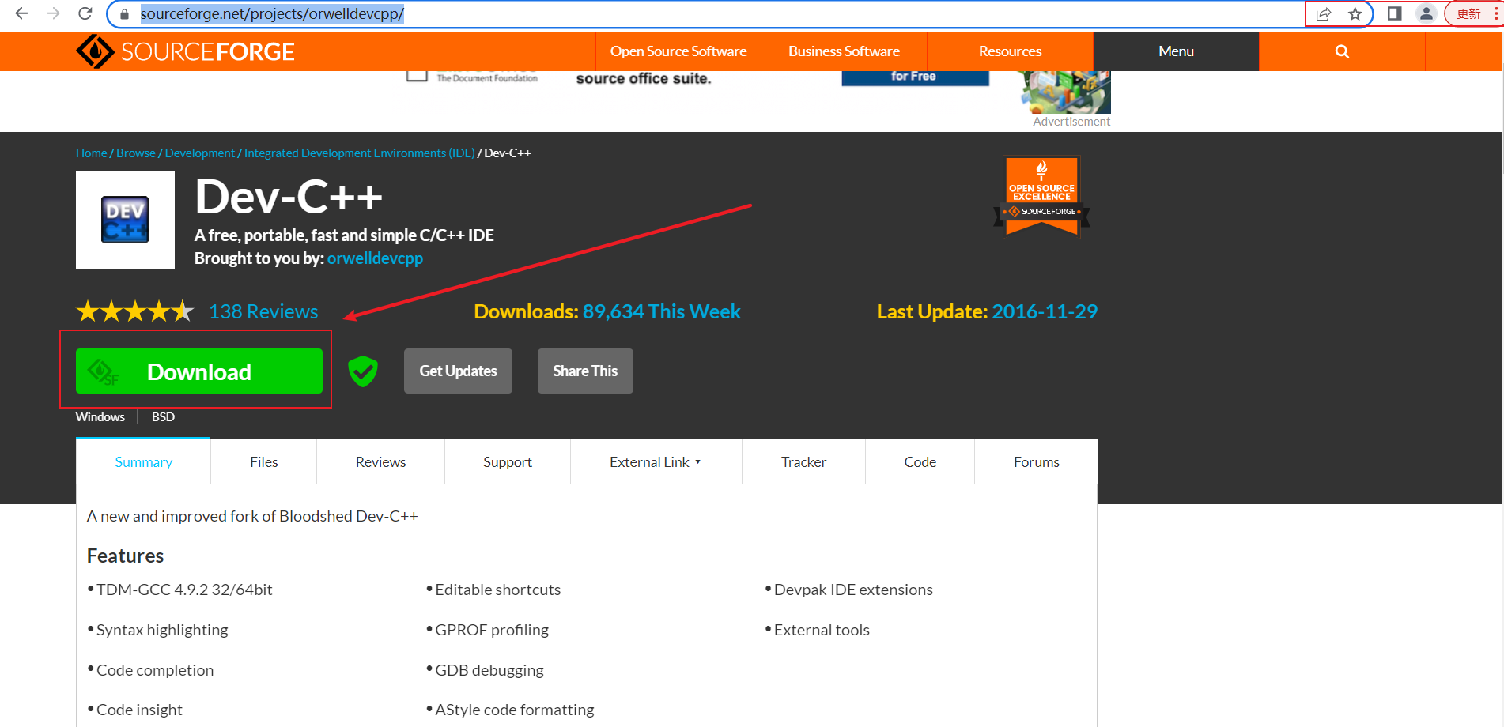Click the five-star rating icons

134,311
